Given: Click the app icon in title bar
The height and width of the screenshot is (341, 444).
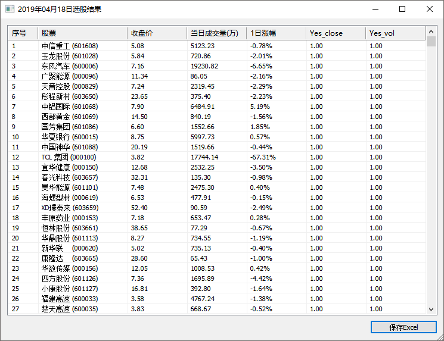Looking at the screenshot, I should tap(9, 10).
